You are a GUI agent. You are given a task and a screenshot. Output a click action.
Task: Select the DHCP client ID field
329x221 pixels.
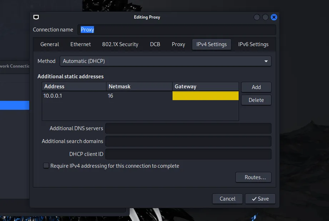tap(188, 154)
